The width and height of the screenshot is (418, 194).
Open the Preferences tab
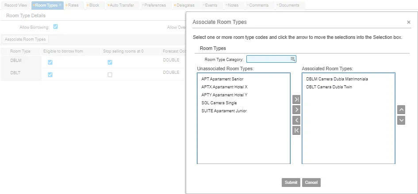tap(155, 5)
